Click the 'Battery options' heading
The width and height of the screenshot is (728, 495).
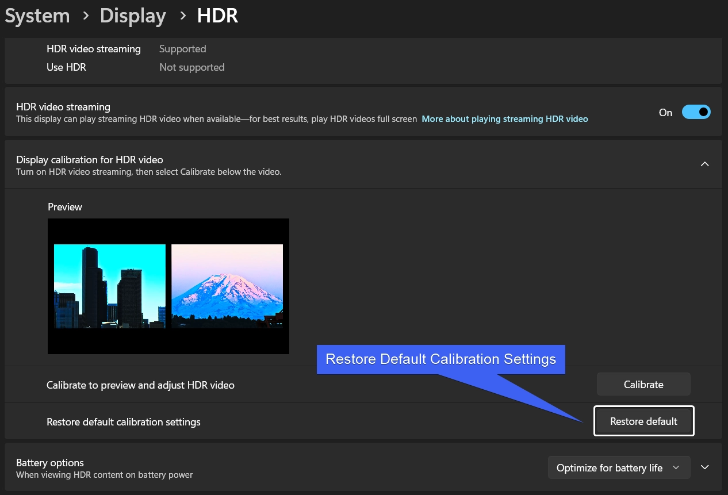click(50, 463)
